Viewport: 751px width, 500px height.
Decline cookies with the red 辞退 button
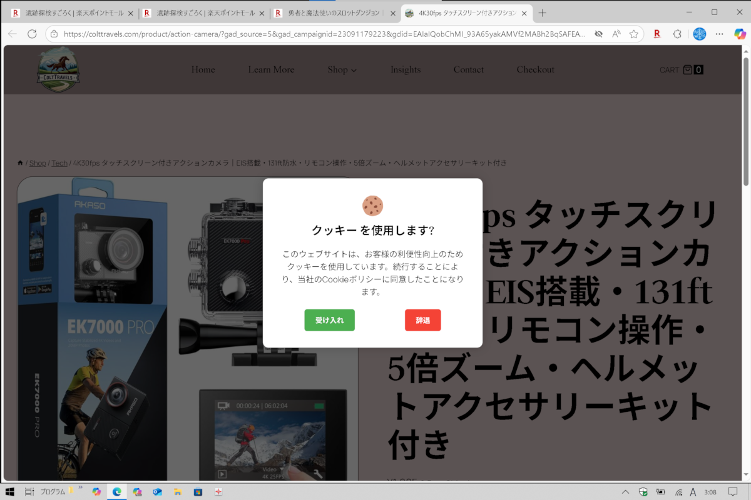[422, 320]
